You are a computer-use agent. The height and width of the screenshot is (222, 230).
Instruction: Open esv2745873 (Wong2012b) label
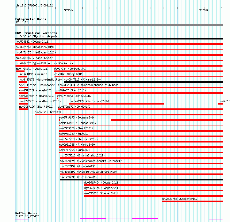pos(74,96)
